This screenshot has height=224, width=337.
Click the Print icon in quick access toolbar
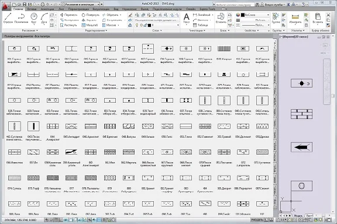click(x=43, y=4)
